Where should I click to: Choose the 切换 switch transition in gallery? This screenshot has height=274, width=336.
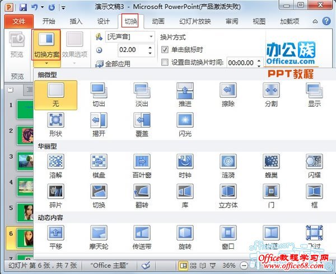(x=99, y=196)
